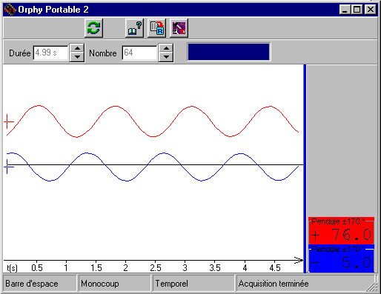Click the Barre d'espace status panel
Image resolution: width=381 pixels, height=294 pixels.
click(x=40, y=284)
